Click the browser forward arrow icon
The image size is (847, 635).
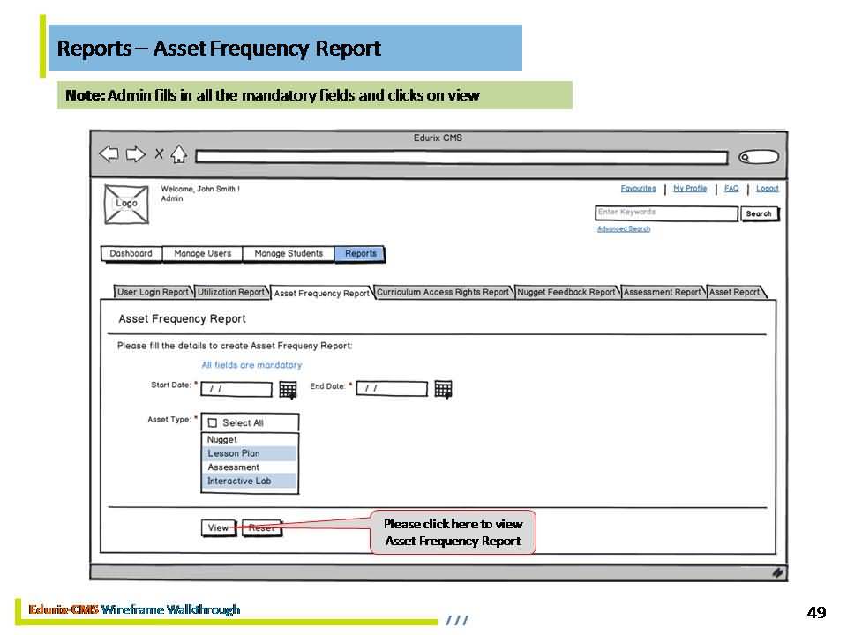click(135, 154)
